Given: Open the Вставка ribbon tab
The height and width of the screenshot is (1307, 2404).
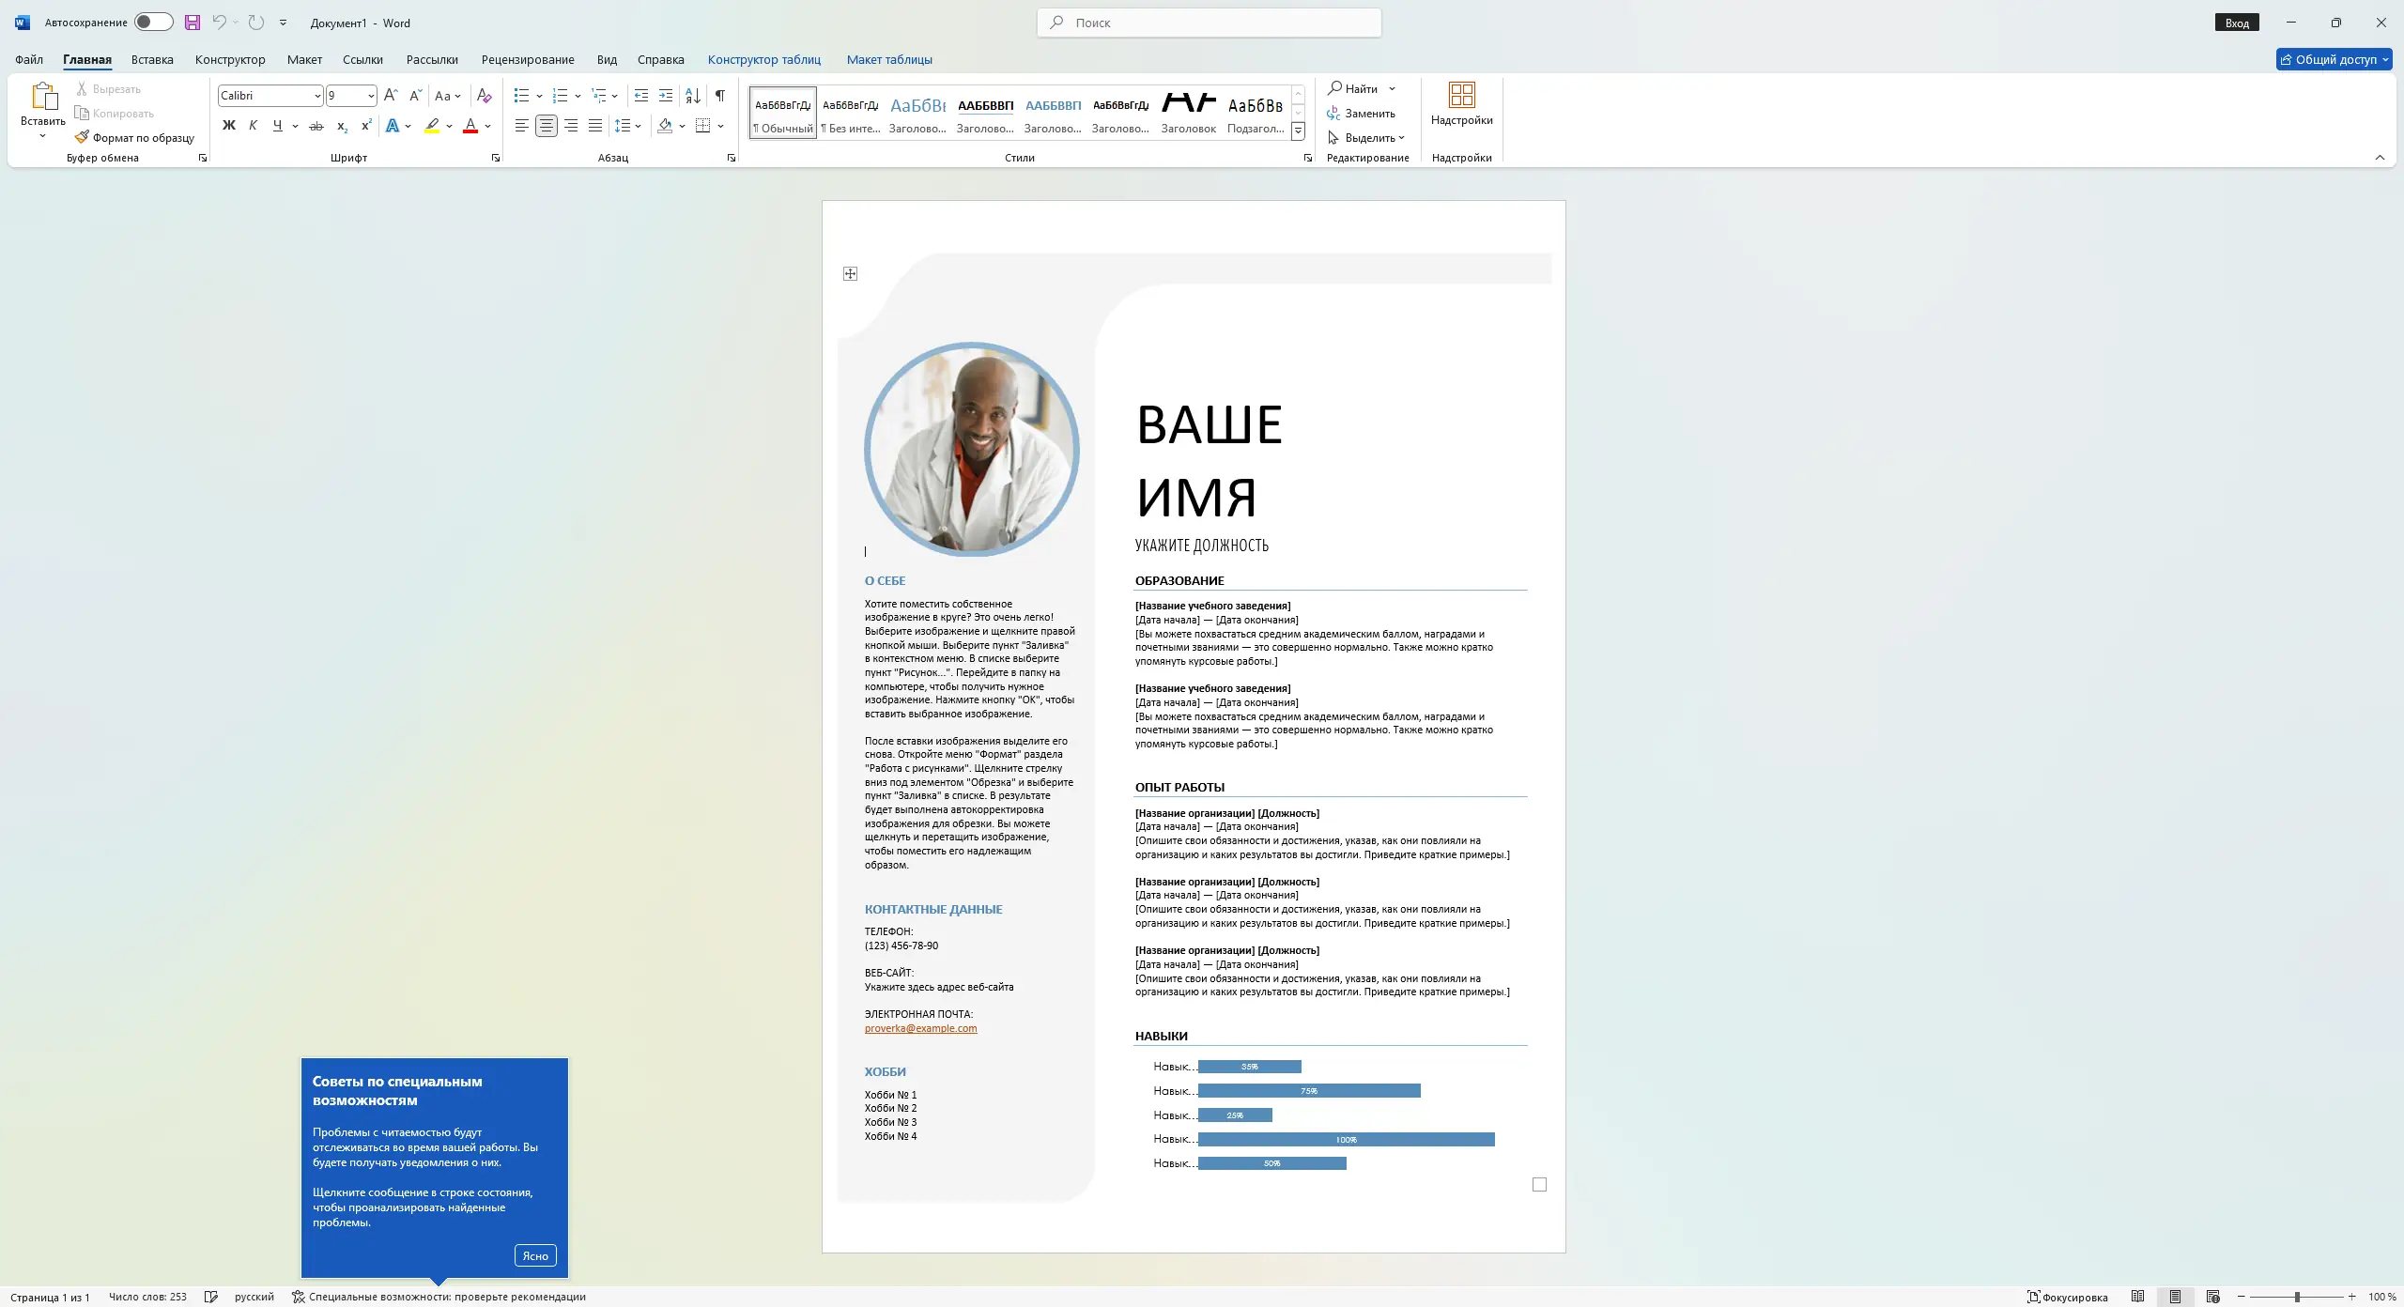Looking at the screenshot, I should click(x=152, y=59).
